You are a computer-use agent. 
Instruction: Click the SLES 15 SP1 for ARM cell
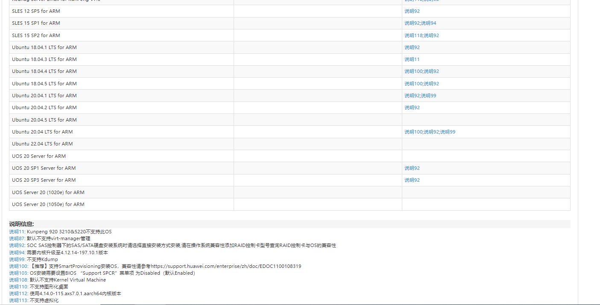pos(121,23)
